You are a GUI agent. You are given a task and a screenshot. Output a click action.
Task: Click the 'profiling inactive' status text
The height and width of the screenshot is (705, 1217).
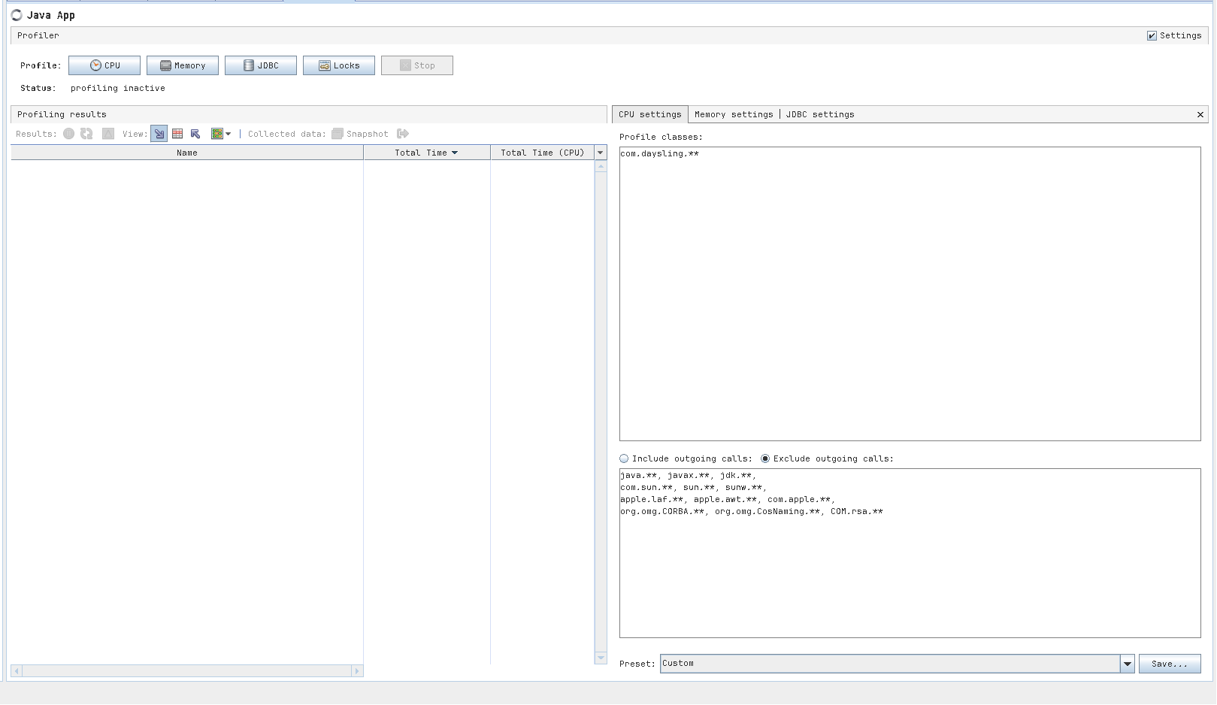[118, 88]
